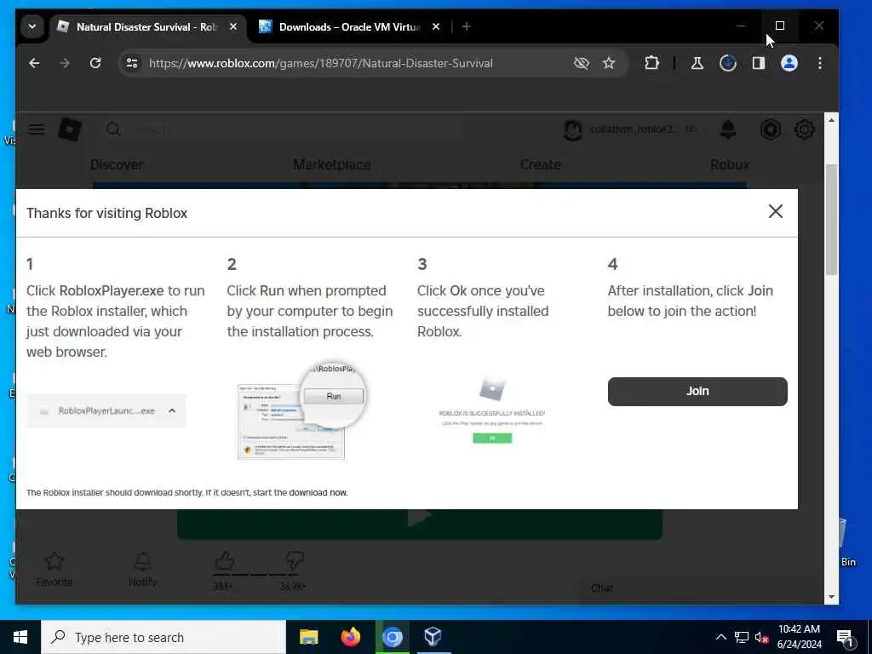Reload the Roblox page
The height and width of the screenshot is (654, 872).
(95, 63)
